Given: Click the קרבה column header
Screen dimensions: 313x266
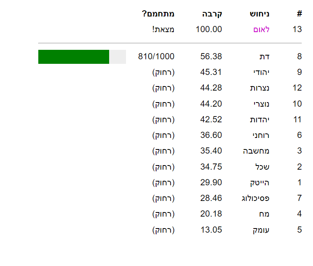Looking at the screenshot, I should [x=212, y=14].
